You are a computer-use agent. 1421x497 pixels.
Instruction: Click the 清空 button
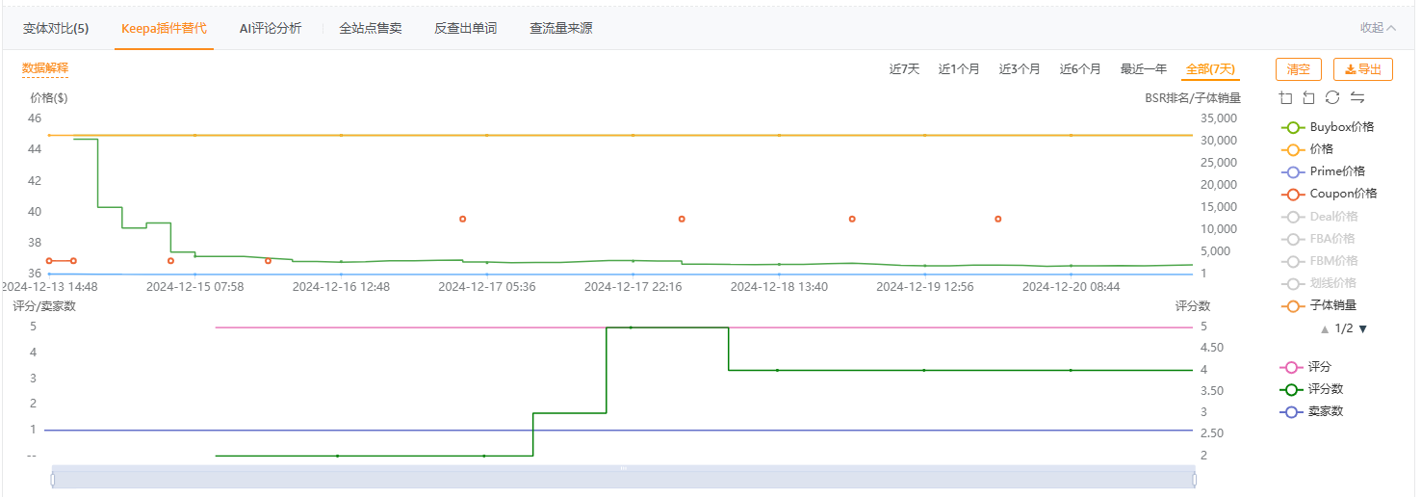point(1299,69)
